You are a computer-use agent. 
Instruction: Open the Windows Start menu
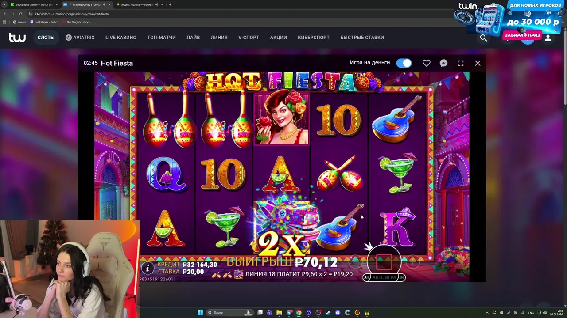click(200, 313)
